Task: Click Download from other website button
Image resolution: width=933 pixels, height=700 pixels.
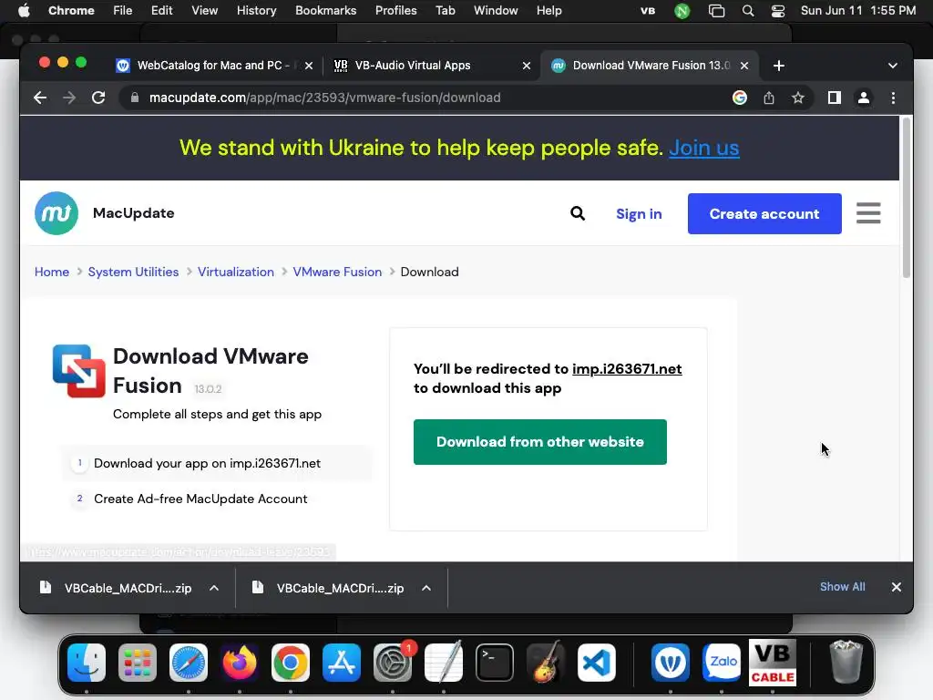Action: 539,442
